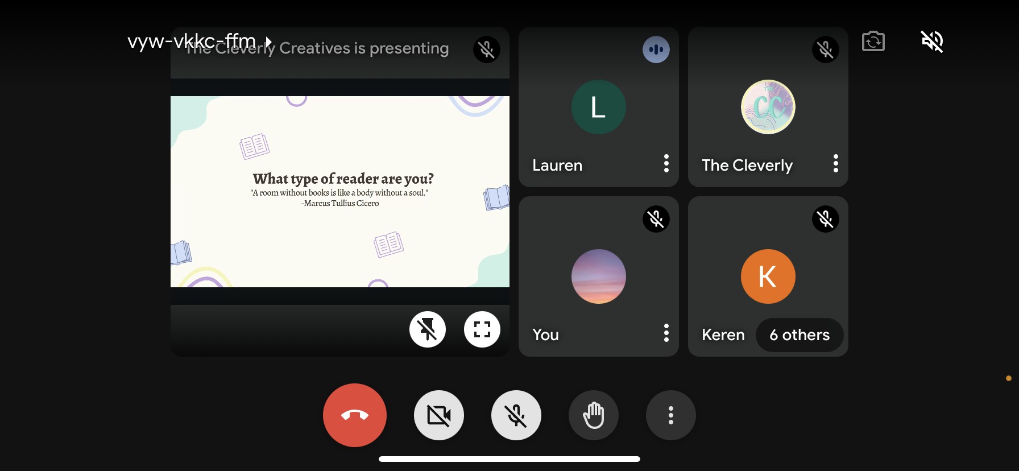The width and height of the screenshot is (1019, 471).
Task: Hang up with the red end call button
Action: [355, 415]
